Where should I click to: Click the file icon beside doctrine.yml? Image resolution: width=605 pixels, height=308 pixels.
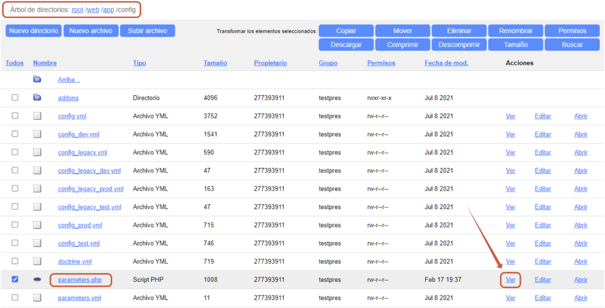(37, 261)
